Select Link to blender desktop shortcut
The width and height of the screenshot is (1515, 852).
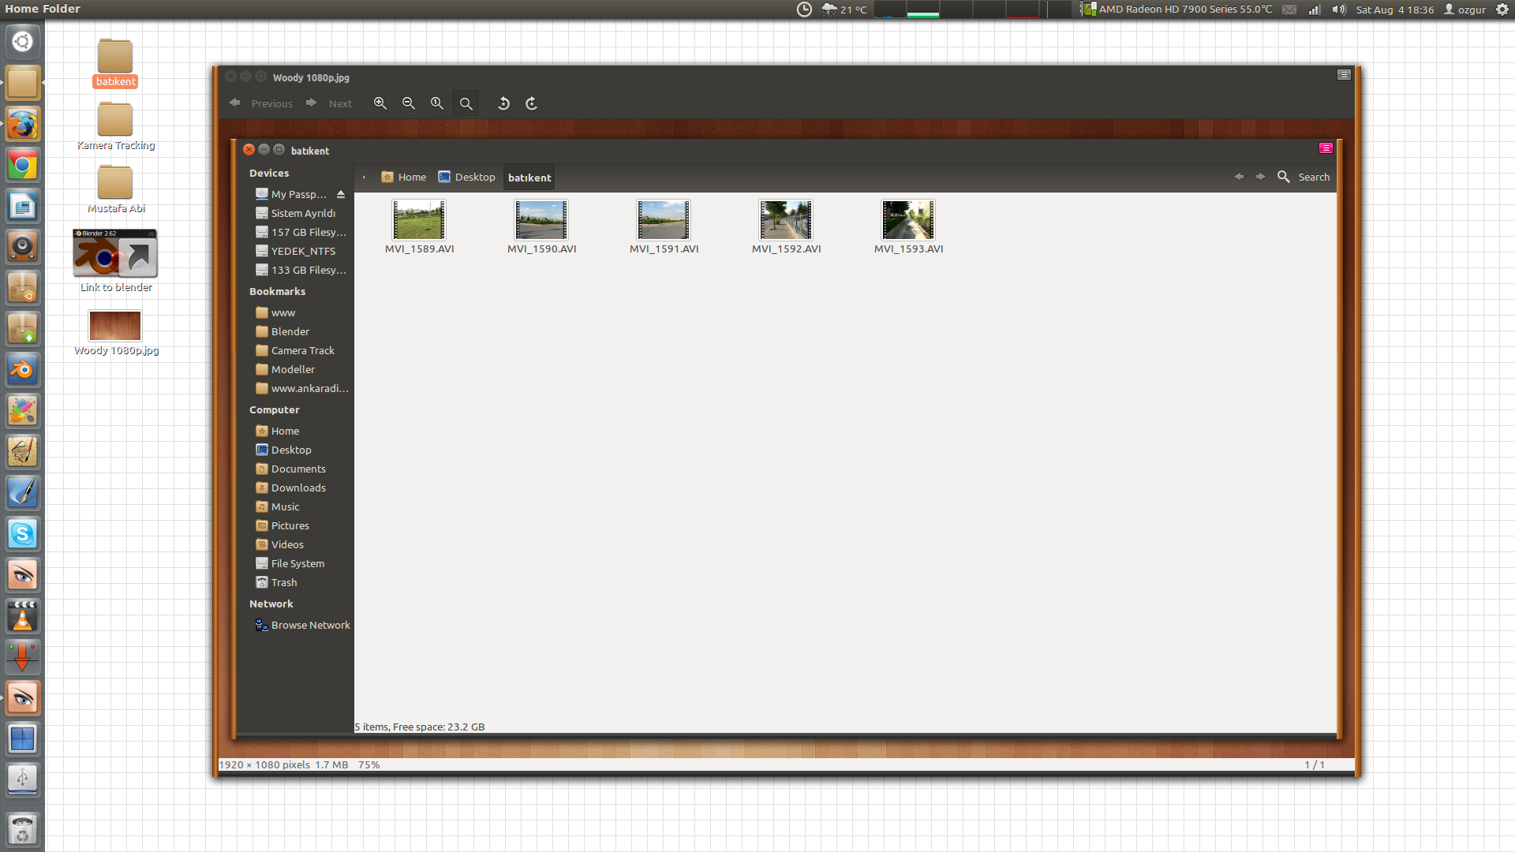(x=115, y=261)
